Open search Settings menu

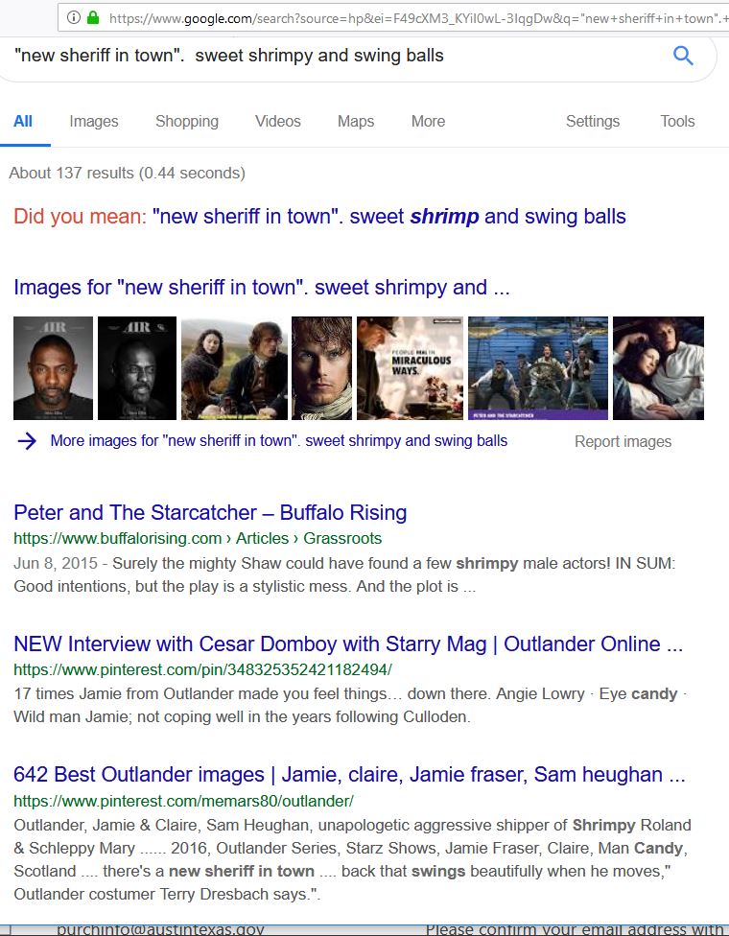[x=593, y=121]
